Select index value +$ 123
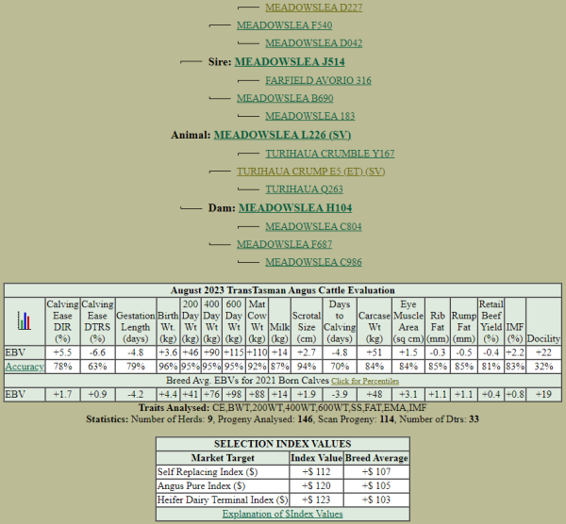Image resolution: width=566 pixels, height=524 pixels. point(317,499)
